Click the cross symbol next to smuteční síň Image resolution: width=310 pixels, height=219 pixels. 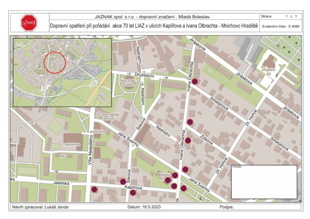(x=277, y=75)
